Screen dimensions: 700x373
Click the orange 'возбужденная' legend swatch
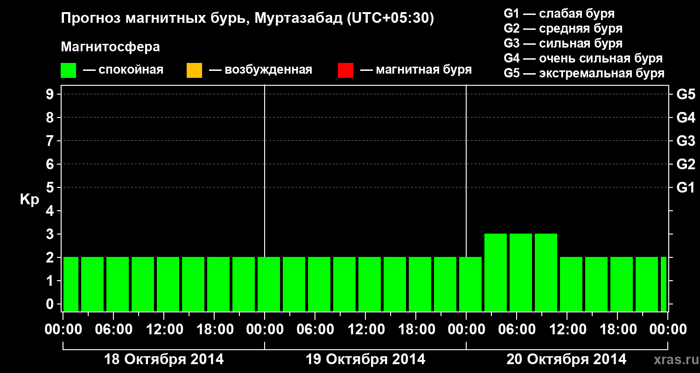pos(194,70)
